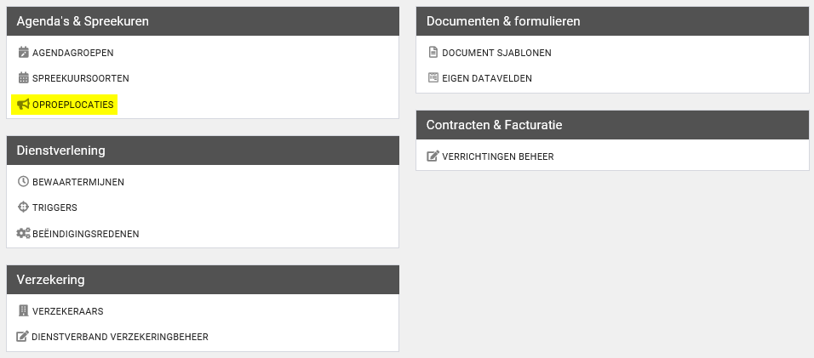Click the clock icon beside Bewaartermijnen
Viewport: 814px width, 358px height.
(23, 182)
